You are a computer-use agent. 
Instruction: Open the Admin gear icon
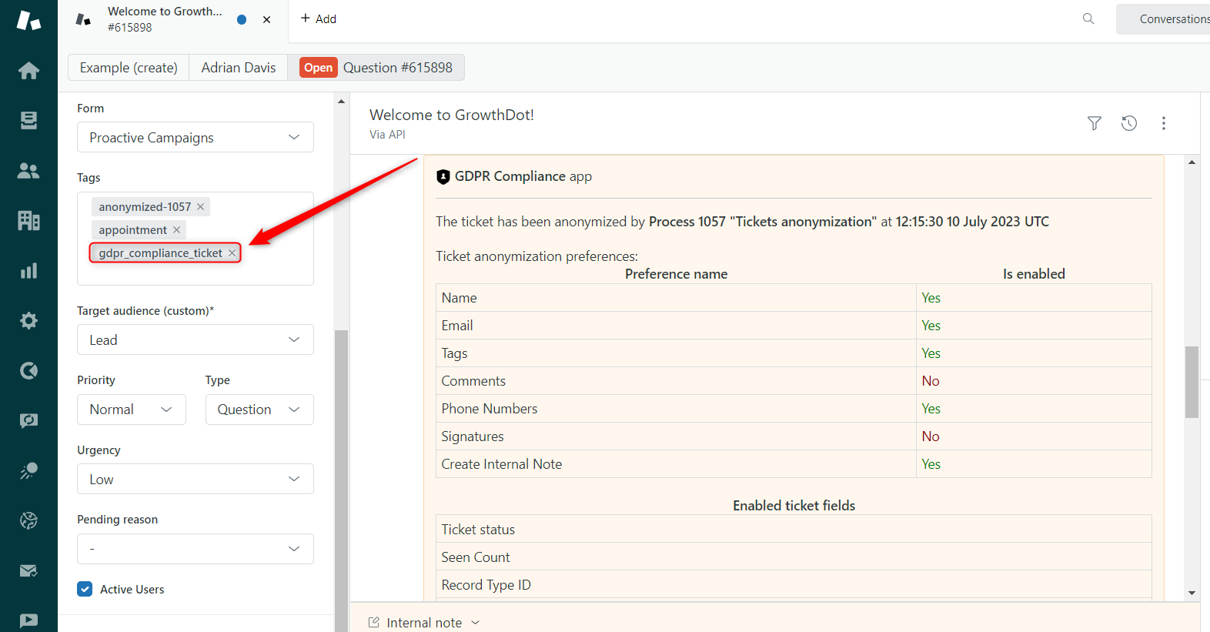click(x=28, y=321)
